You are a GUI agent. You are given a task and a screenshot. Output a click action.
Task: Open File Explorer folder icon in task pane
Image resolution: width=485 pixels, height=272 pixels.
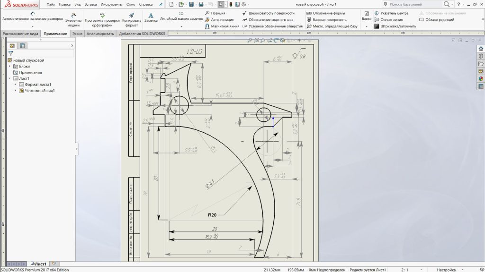coord(481,64)
